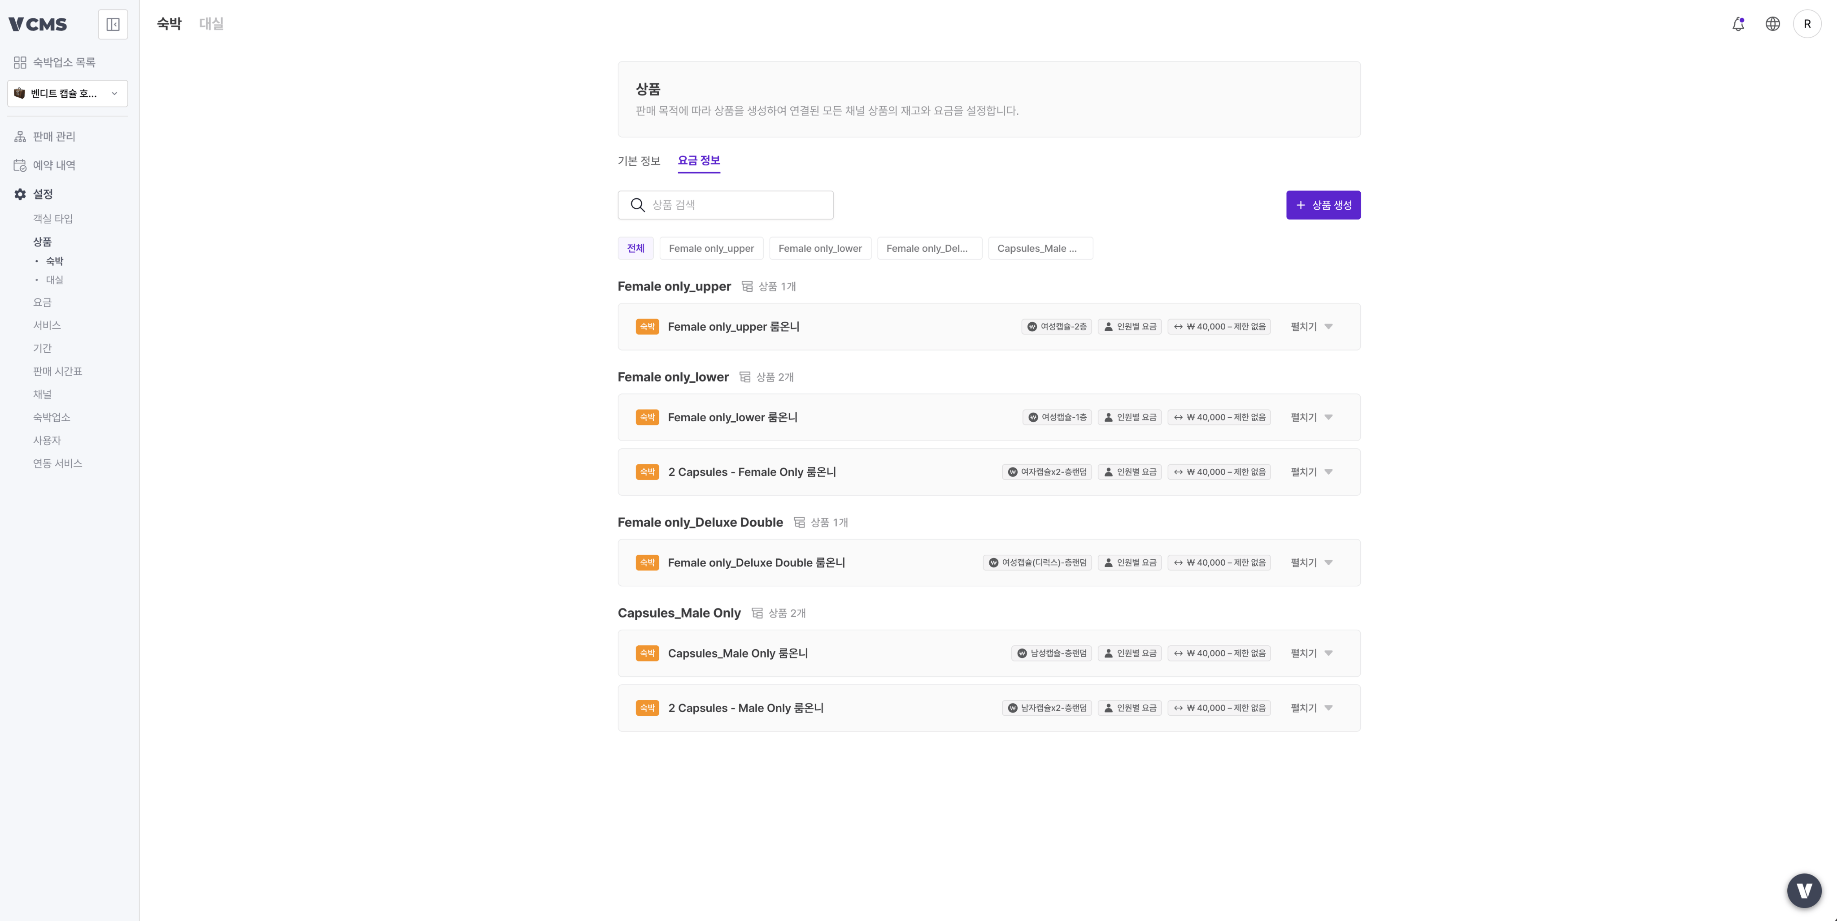Click 남자캡슐x2-층랜덤 tag

1047,708
